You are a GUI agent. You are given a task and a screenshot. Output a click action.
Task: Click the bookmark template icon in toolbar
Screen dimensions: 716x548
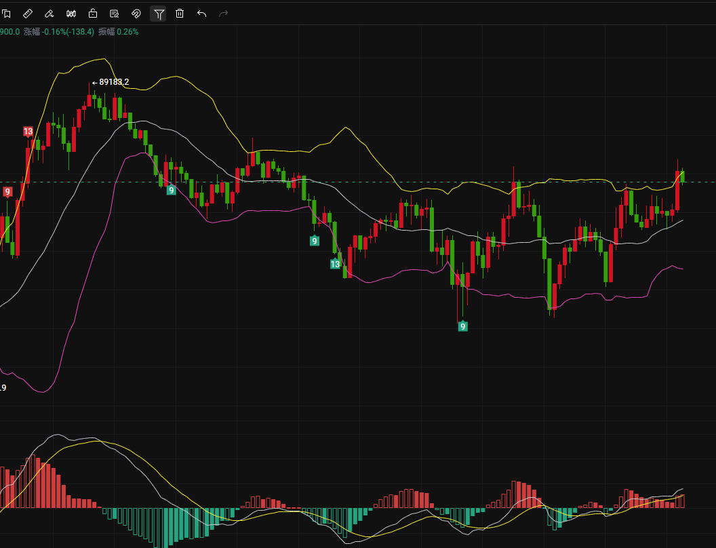coord(6,14)
